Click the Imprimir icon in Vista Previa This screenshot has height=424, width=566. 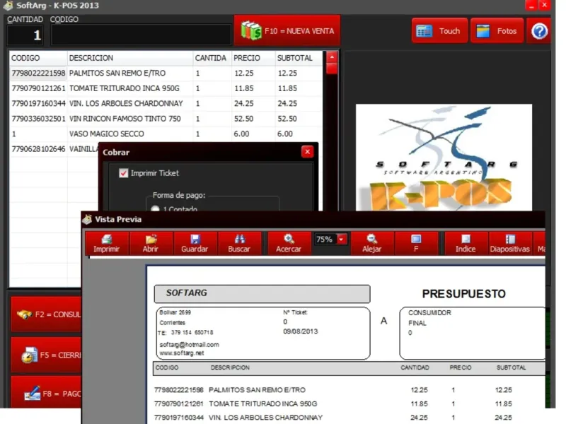[x=107, y=243]
